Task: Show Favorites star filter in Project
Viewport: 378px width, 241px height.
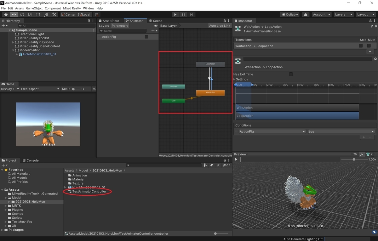Action: coord(218,165)
